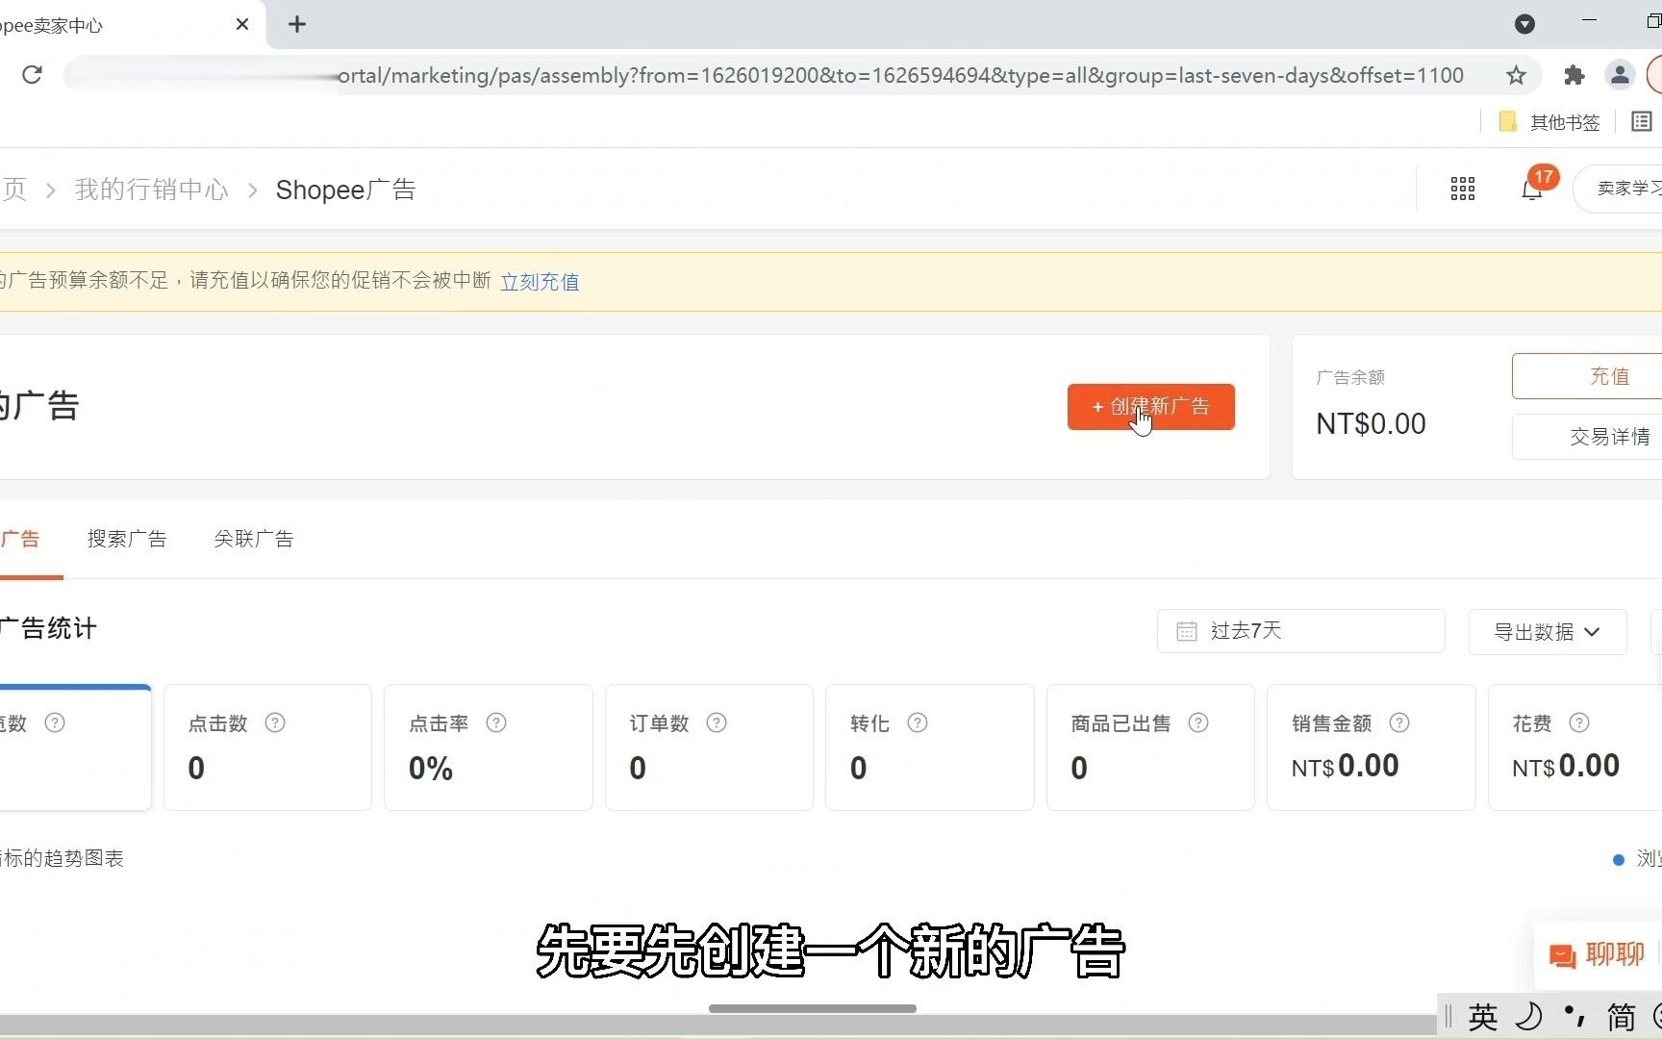The height and width of the screenshot is (1039, 1662).
Task: Close the Shopee卖家中心 browser tab
Action: coord(242,24)
